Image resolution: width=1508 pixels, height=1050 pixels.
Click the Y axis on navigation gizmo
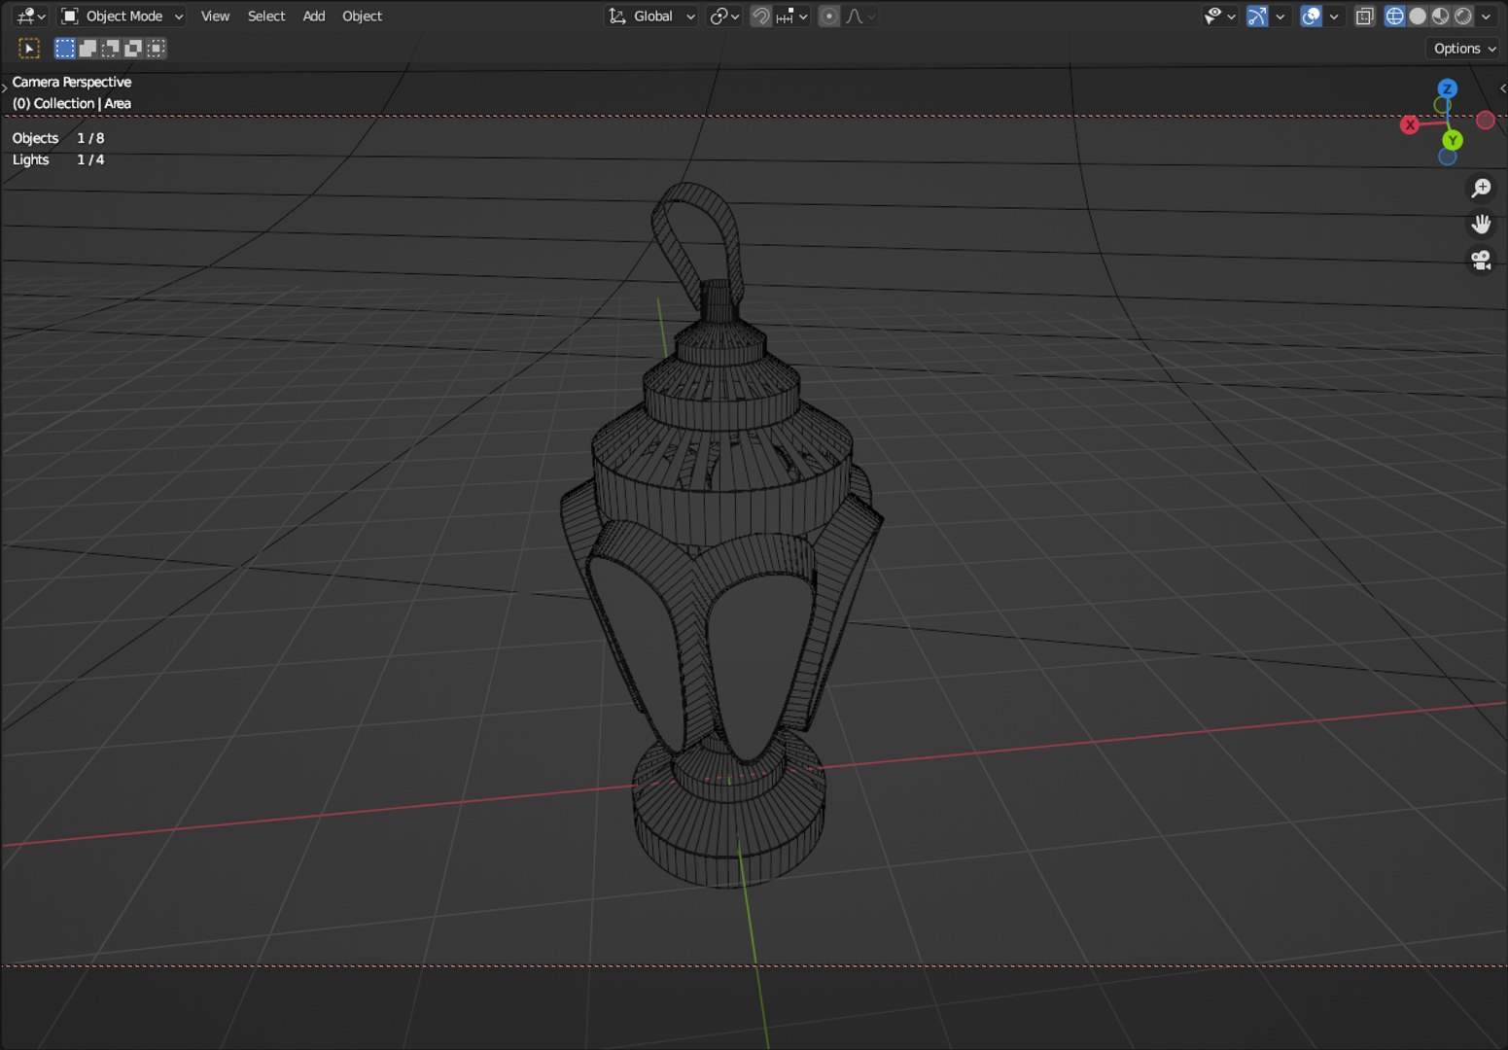(1453, 140)
